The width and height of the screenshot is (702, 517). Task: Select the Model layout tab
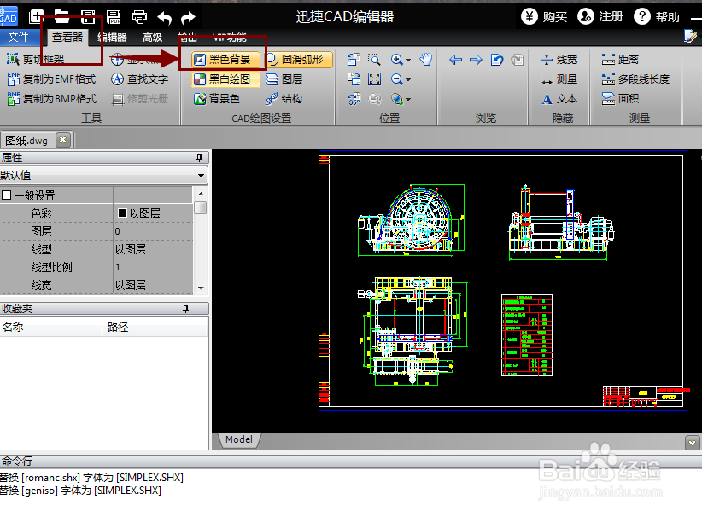239,439
